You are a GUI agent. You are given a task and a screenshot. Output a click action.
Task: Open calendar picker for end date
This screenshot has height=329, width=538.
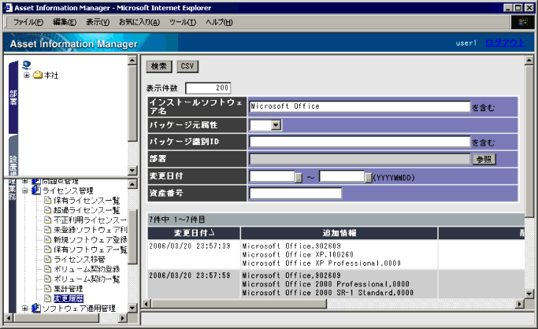pyautogui.click(x=368, y=178)
